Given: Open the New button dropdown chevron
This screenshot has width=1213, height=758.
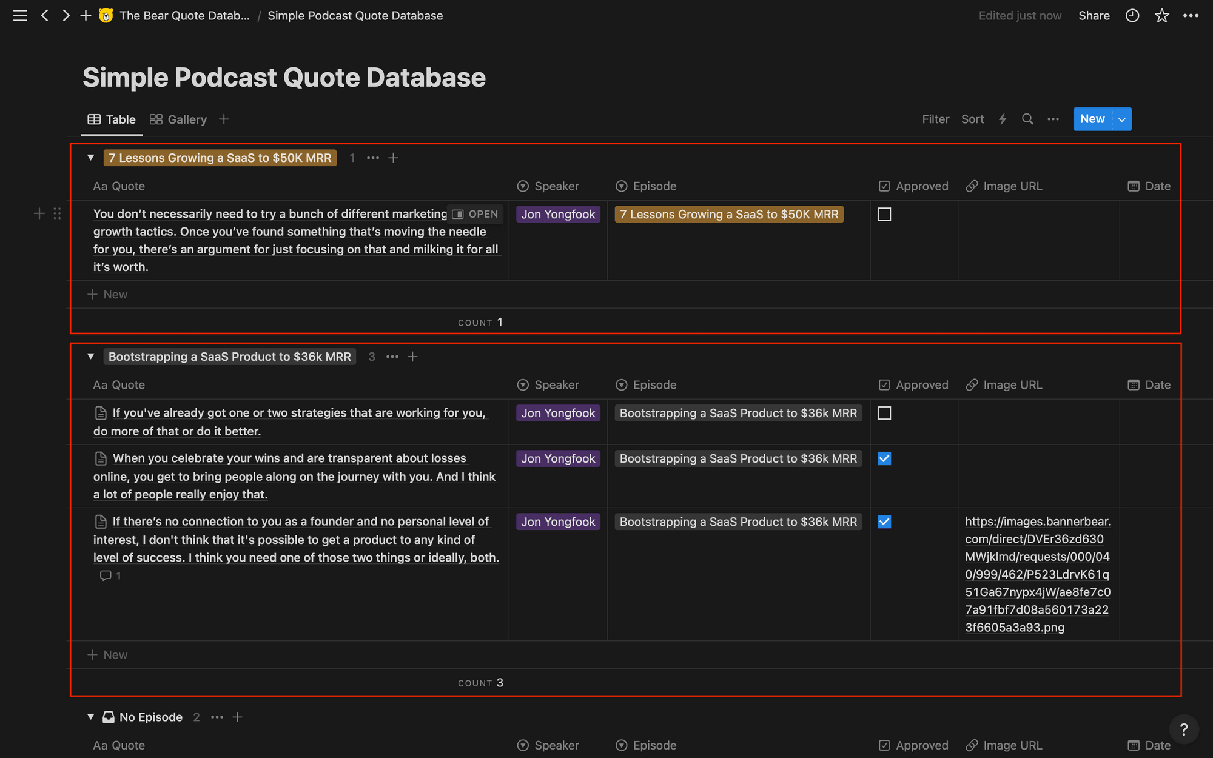Looking at the screenshot, I should pyautogui.click(x=1121, y=119).
